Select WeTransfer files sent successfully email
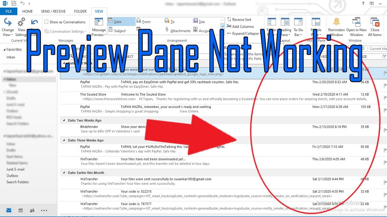Viewport: 387px width, 217px height. tap(220, 181)
